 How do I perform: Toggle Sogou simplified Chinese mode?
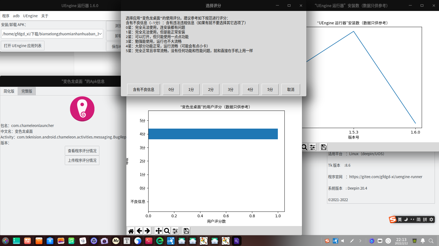pos(418,219)
